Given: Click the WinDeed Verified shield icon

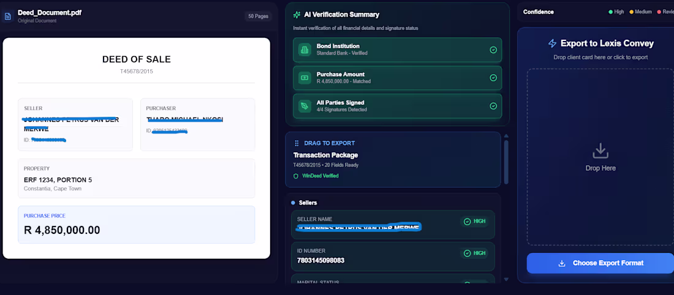Looking at the screenshot, I should tap(297, 176).
